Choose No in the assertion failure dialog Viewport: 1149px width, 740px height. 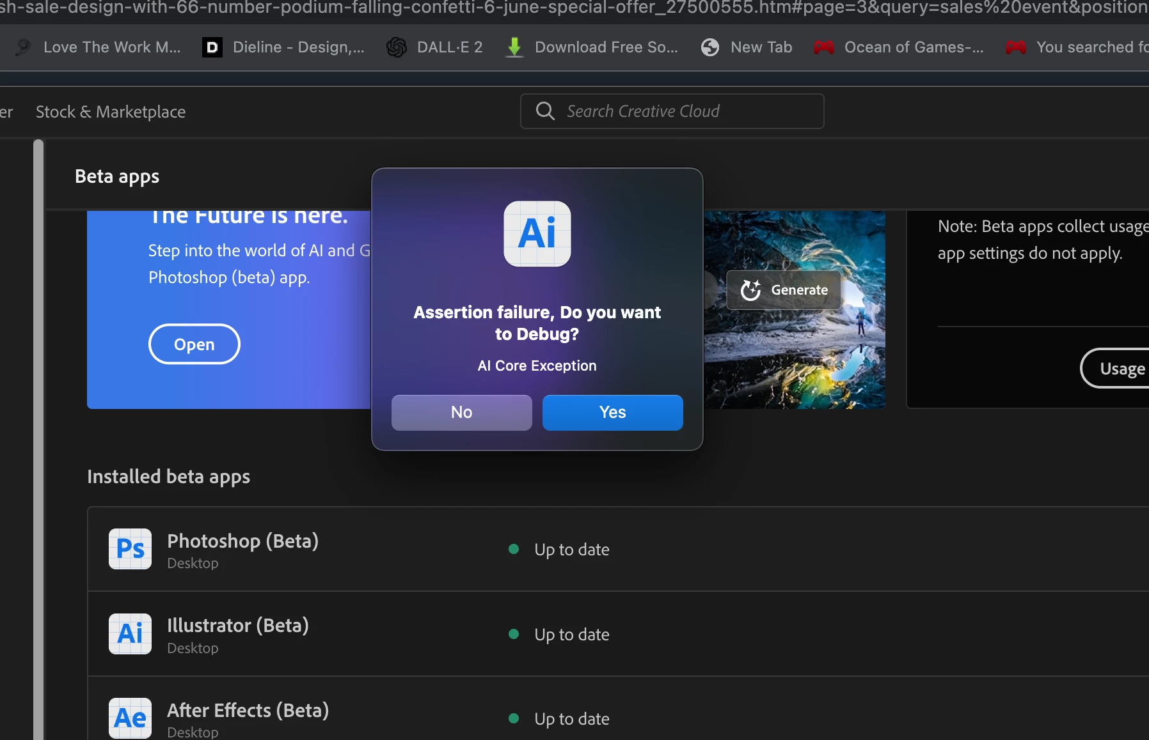(x=462, y=412)
